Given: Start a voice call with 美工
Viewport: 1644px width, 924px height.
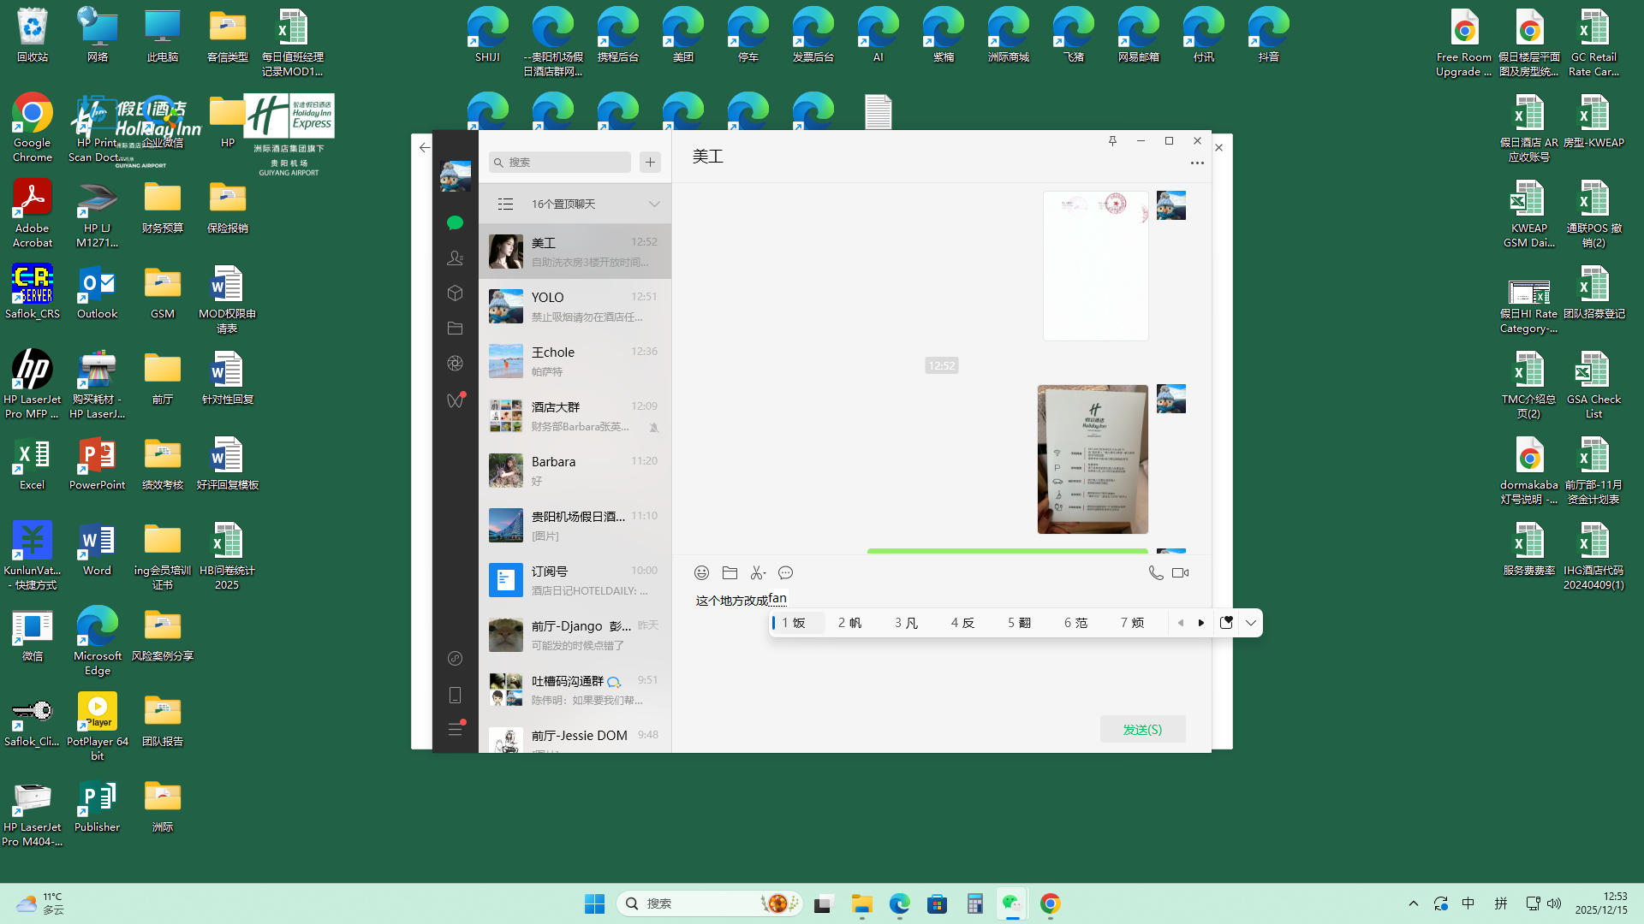Looking at the screenshot, I should [x=1155, y=572].
